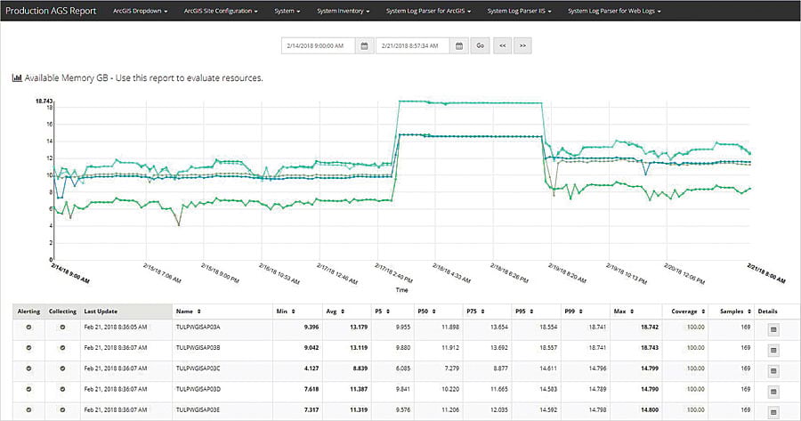This screenshot has height=421, width=801.
Task: Click the Production AGS Report title link
Action: point(51,11)
